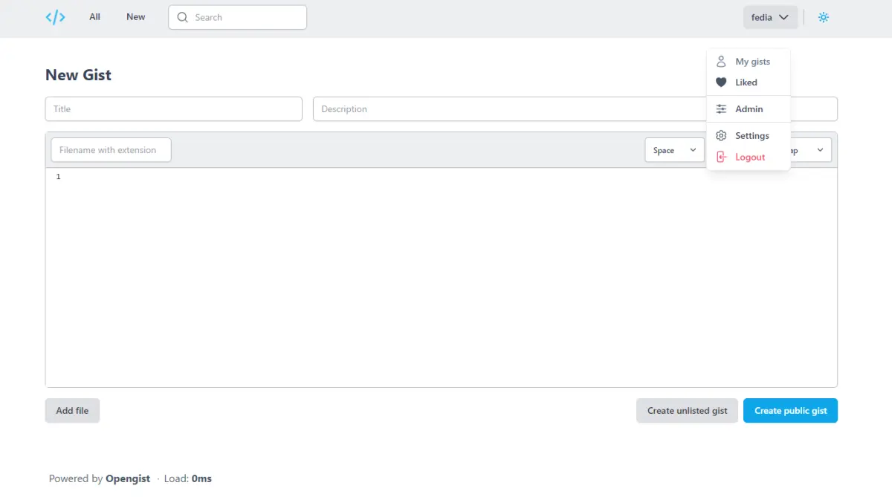
Task: Focus the Title input field
Action: (174, 109)
